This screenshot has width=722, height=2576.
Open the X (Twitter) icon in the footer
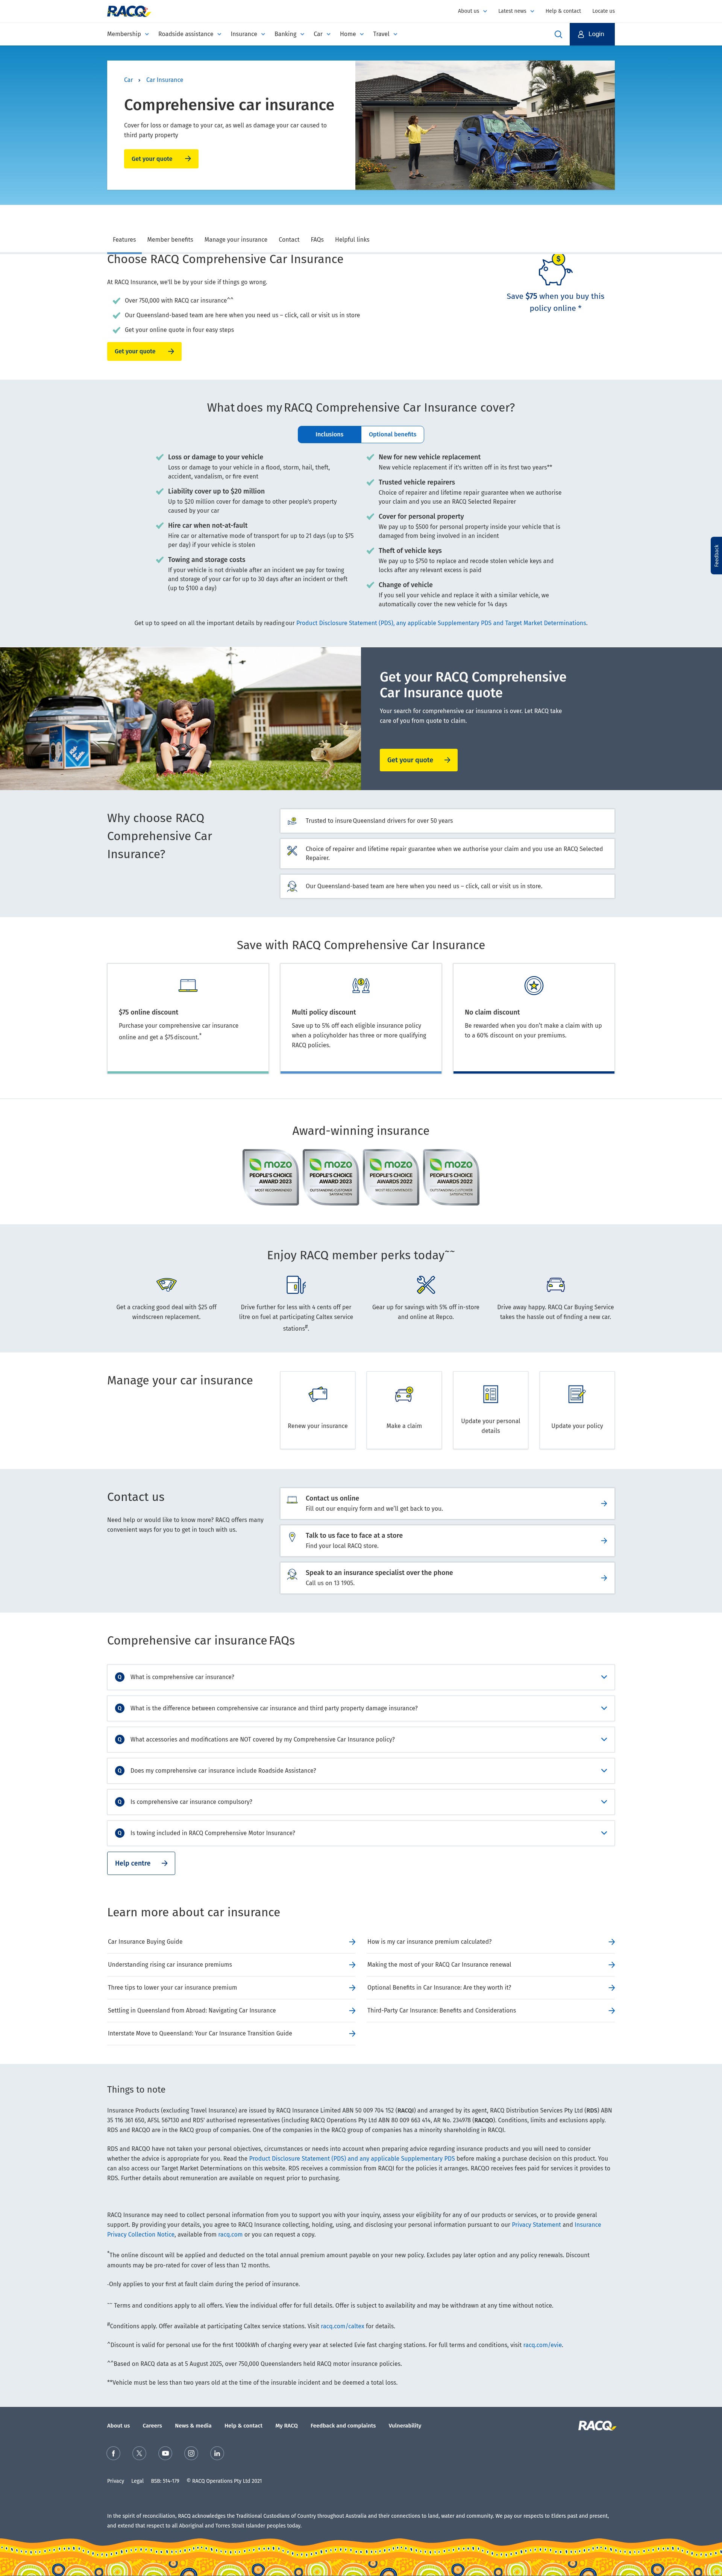(x=139, y=2453)
